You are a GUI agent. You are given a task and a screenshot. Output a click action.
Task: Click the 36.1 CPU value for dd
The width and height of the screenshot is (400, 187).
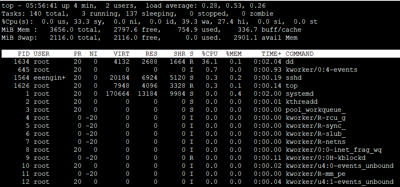pos(209,62)
